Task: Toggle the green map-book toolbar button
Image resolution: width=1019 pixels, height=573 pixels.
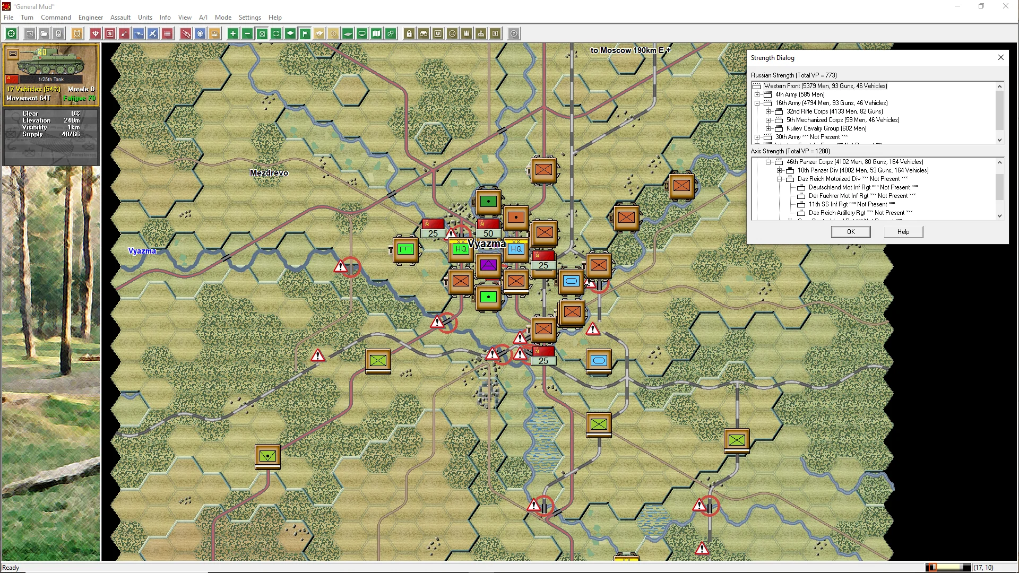Action: pos(376,33)
